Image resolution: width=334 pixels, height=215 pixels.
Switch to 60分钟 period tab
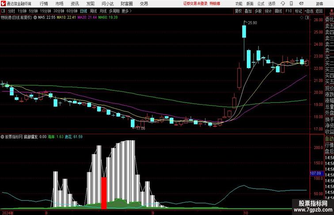(x=72, y=11)
